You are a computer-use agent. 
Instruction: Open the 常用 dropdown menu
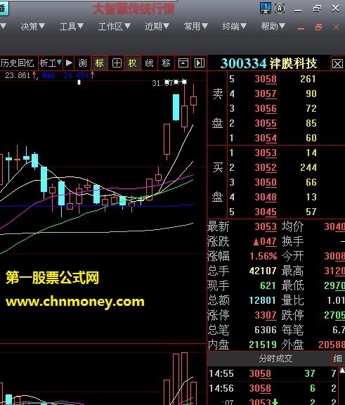pyautogui.click(x=196, y=26)
